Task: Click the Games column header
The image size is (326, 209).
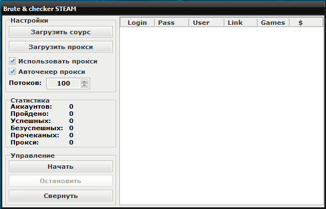Action: (273, 23)
